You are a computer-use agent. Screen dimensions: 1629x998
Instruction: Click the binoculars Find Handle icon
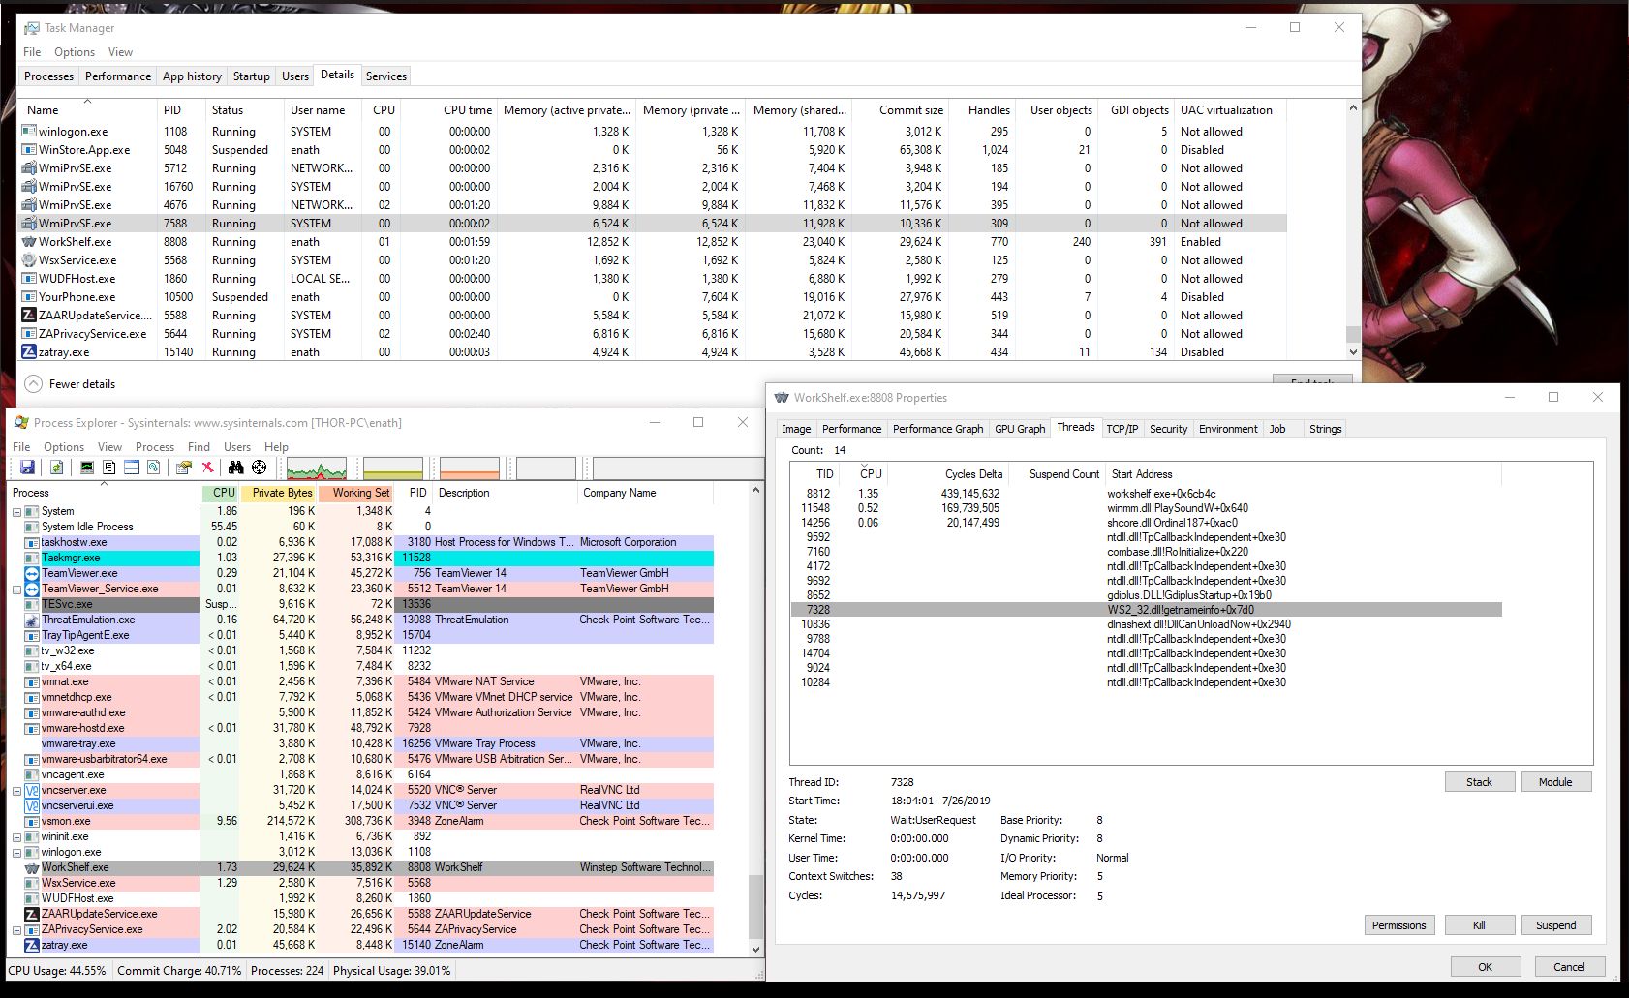pos(235,468)
